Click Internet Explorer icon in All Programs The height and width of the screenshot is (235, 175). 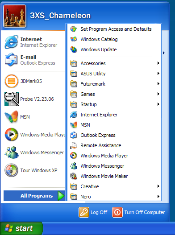74,115
